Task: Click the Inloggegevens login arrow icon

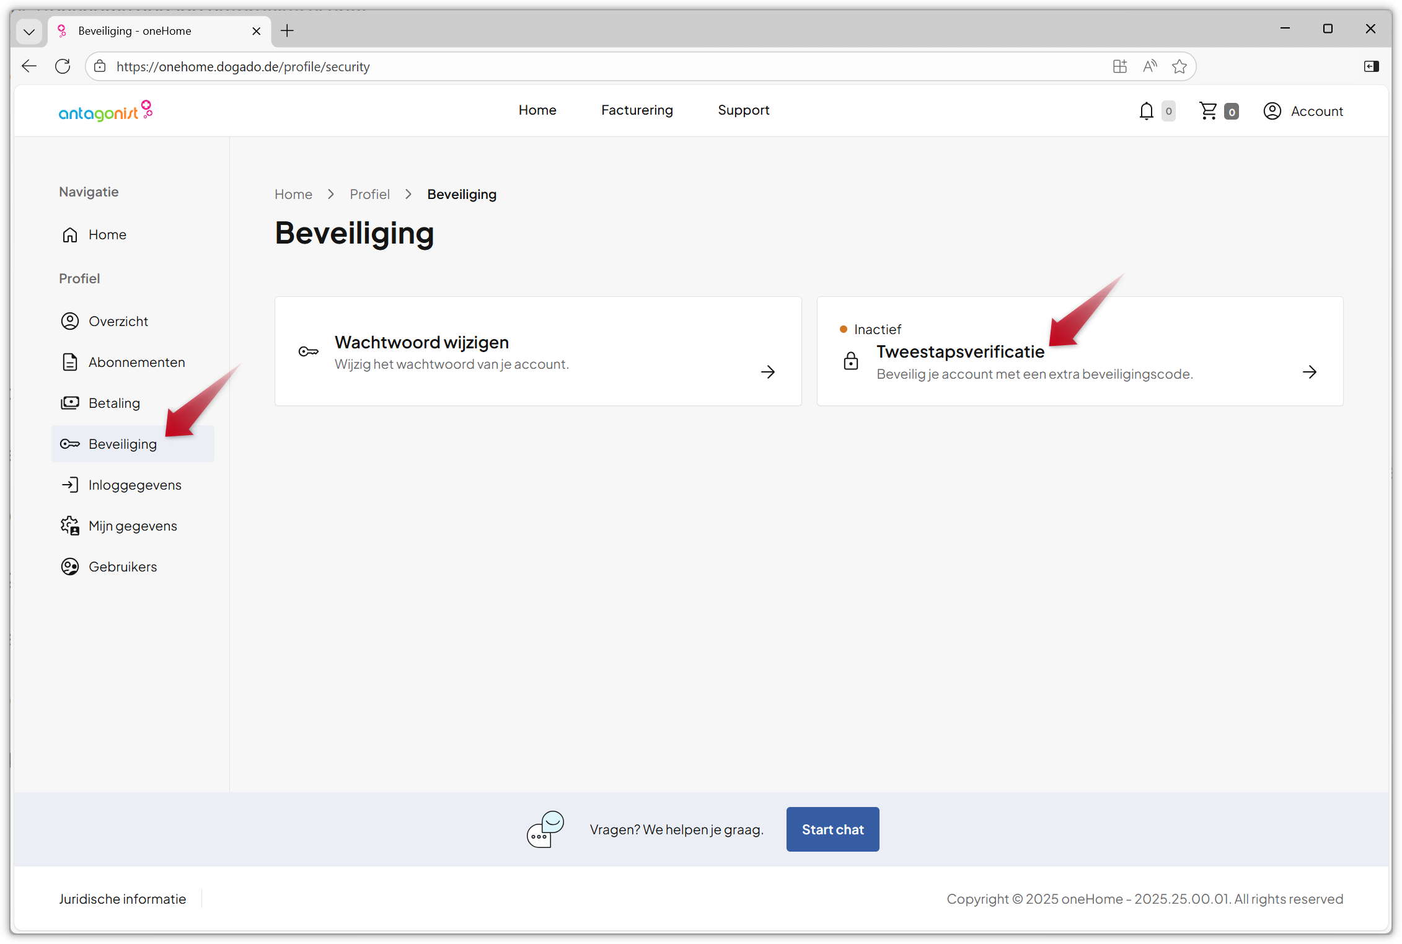Action: [x=69, y=485]
